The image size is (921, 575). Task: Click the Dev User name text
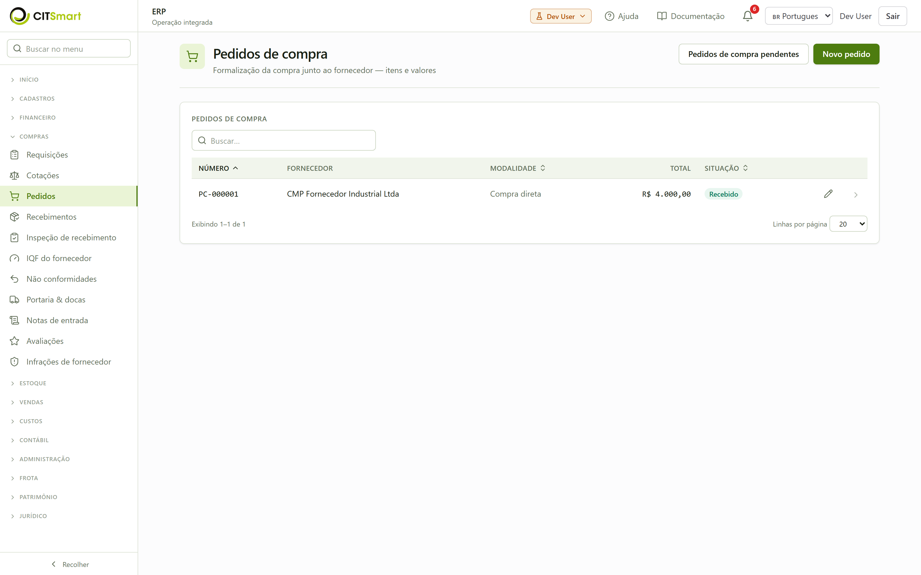pos(856,16)
